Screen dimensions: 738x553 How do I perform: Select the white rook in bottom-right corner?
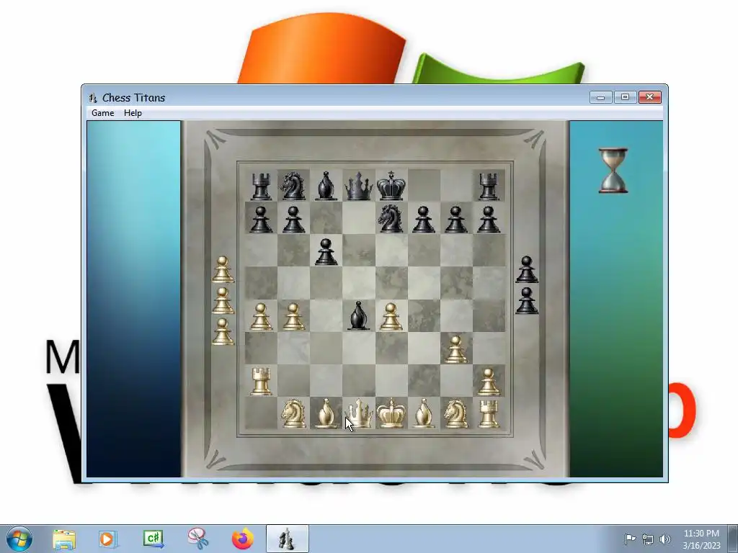tap(489, 414)
